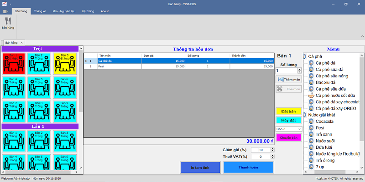Screen dimensions: 365x182
Task: Click the blue Thanh toán payment button
Action: [248, 167]
